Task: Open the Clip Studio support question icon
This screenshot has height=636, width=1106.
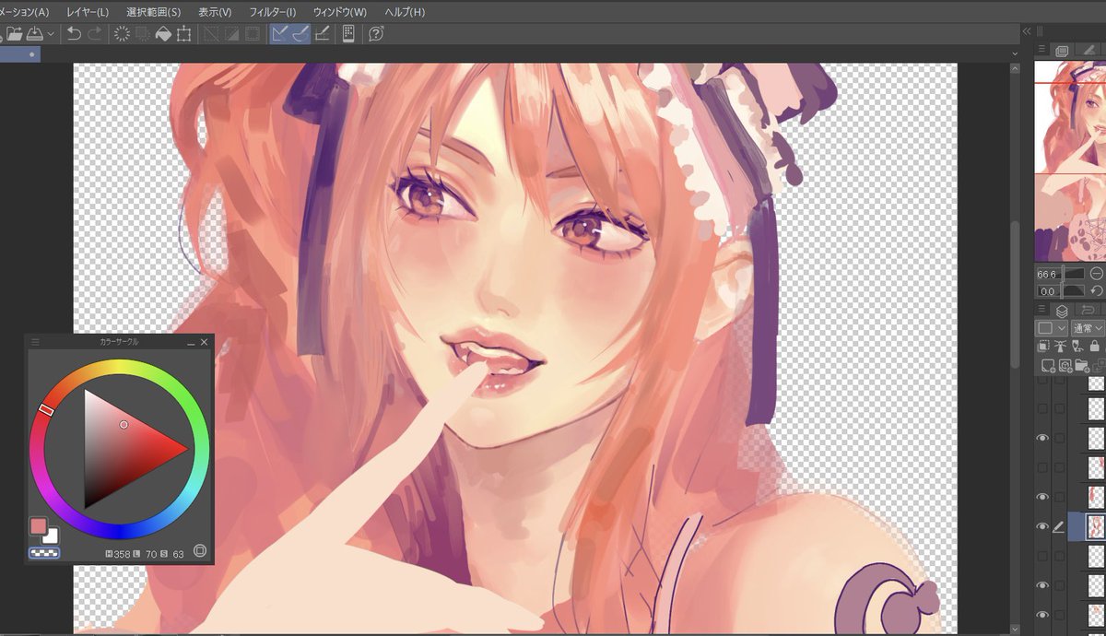Action: tap(376, 34)
